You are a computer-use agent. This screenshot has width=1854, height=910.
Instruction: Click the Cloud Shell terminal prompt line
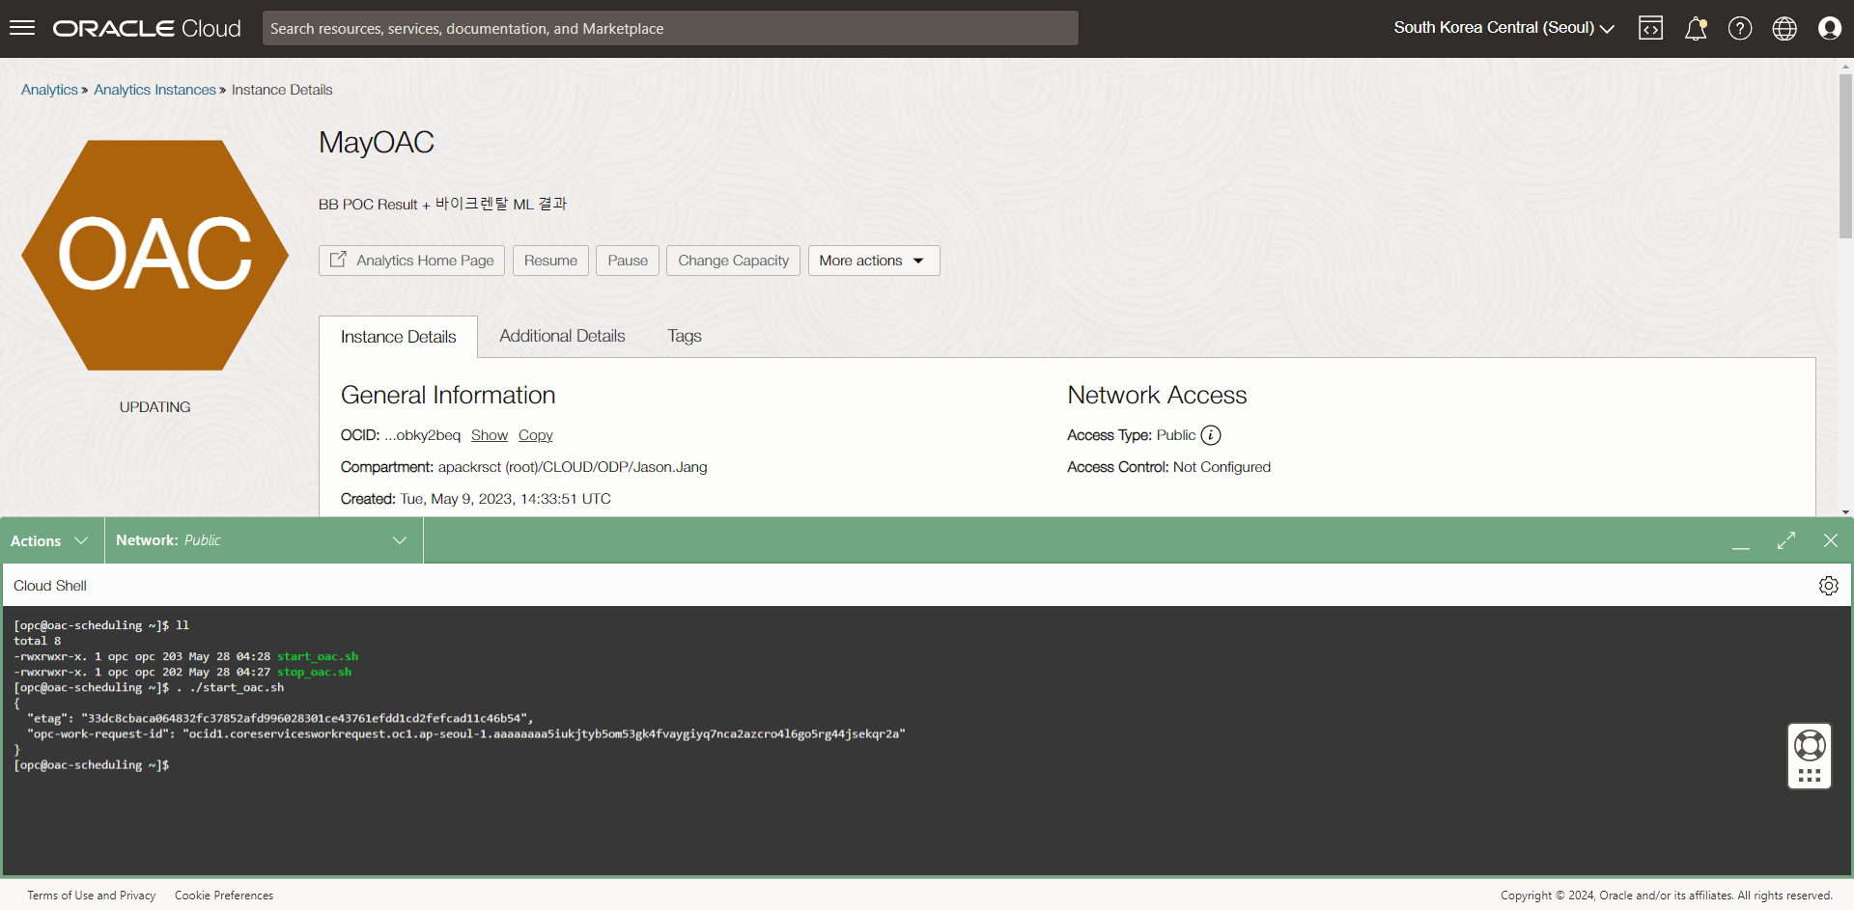pos(92,764)
